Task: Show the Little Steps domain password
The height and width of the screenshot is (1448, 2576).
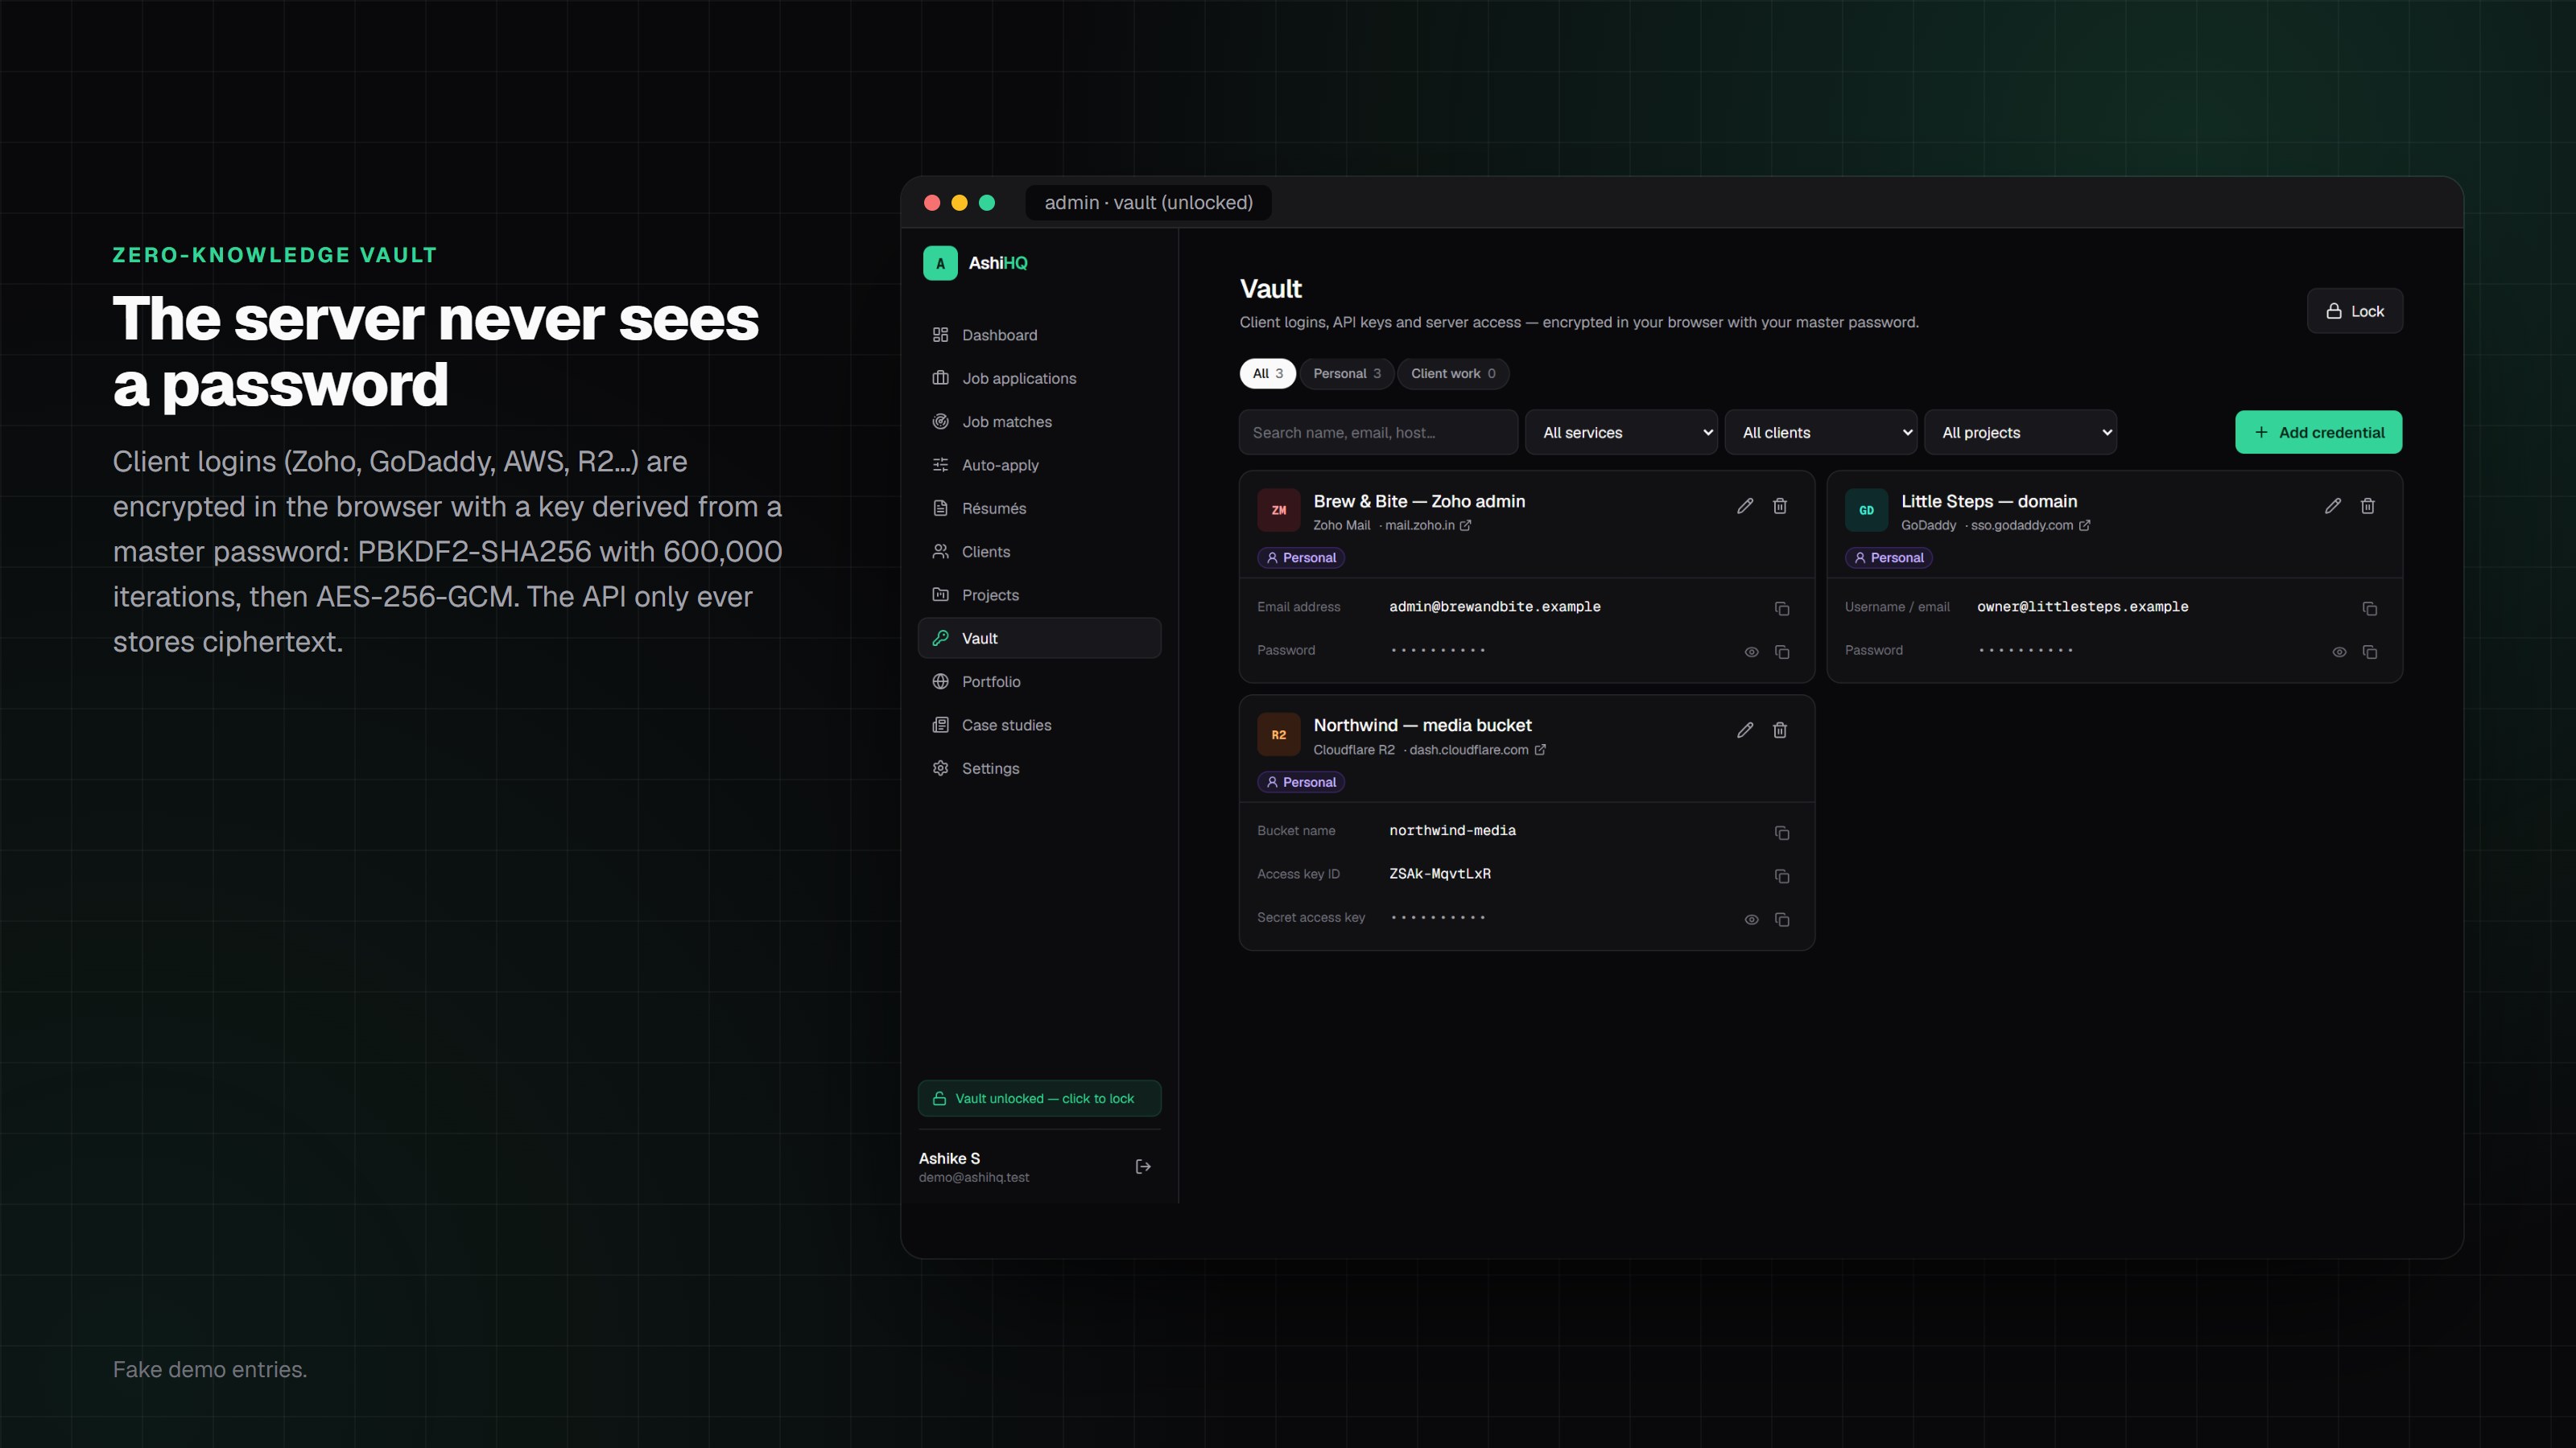Action: tap(2339, 652)
